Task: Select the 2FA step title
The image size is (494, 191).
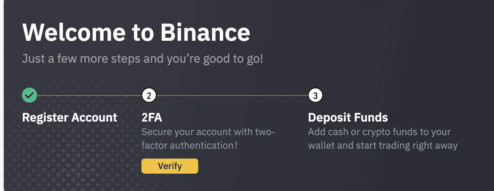Action: 152,117
